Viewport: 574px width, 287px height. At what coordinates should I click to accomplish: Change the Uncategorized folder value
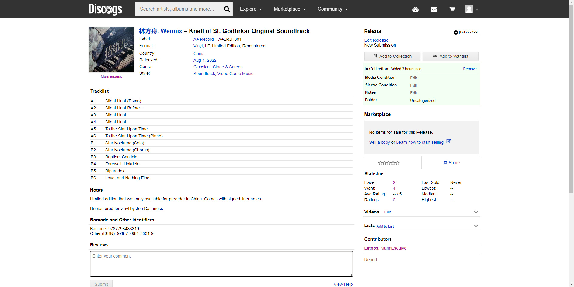423,100
